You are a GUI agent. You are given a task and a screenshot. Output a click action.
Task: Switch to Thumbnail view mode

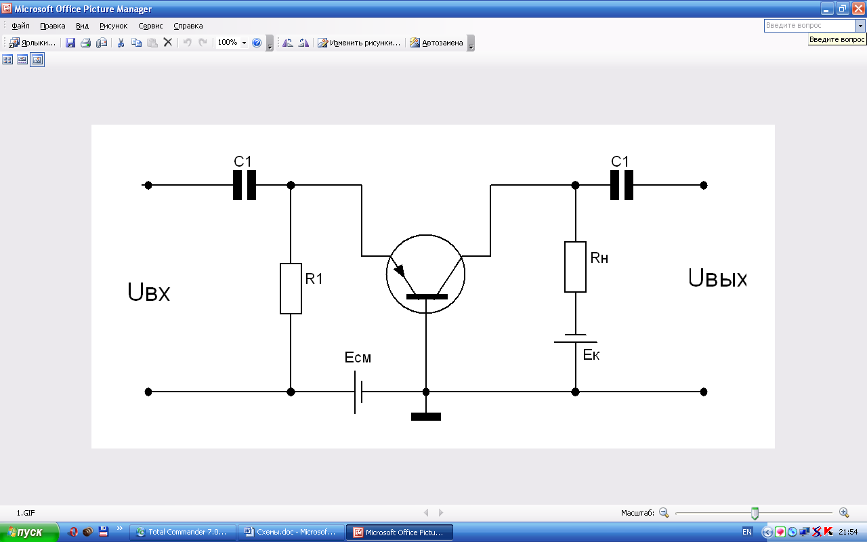click(x=7, y=60)
